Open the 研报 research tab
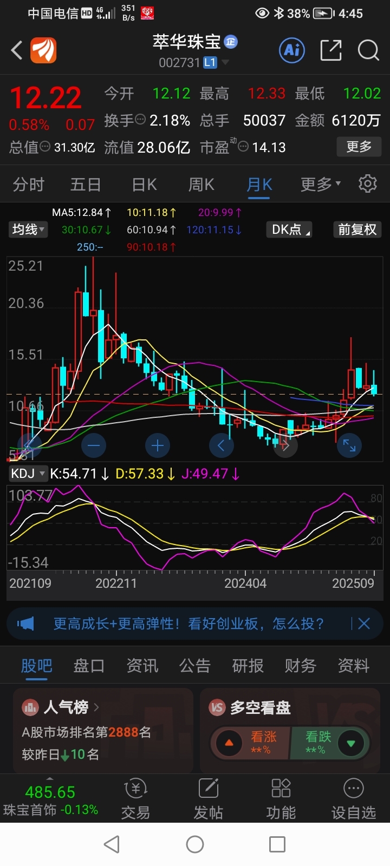Screen dimensions: 390x866 coord(248,666)
